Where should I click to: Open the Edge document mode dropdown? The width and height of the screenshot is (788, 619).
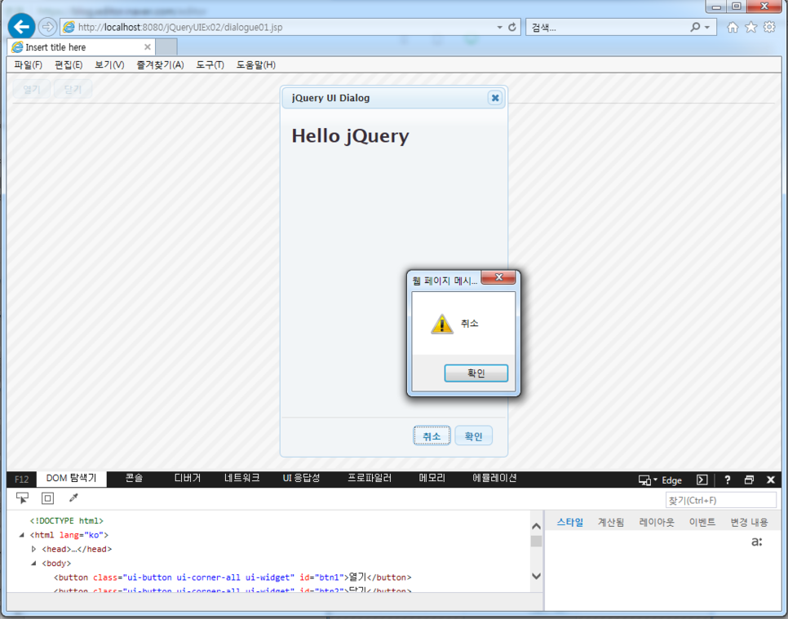point(660,480)
